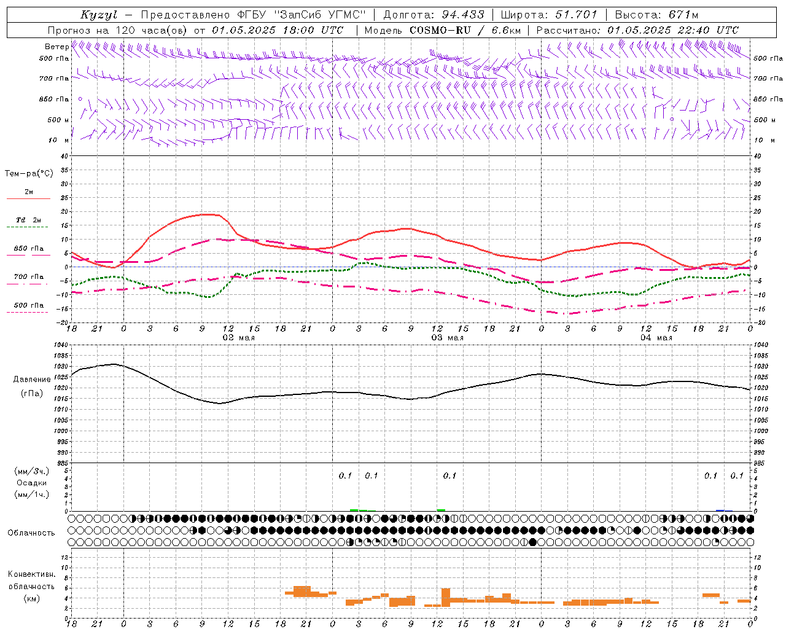786x629 pixels.
Task: Click the Давление pressure panel label
Action: pyautogui.click(x=32, y=380)
